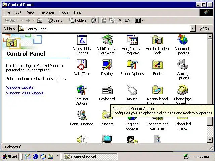Follow the Windows Update link
This screenshot has width=215, height=161.
coord(20,87)
